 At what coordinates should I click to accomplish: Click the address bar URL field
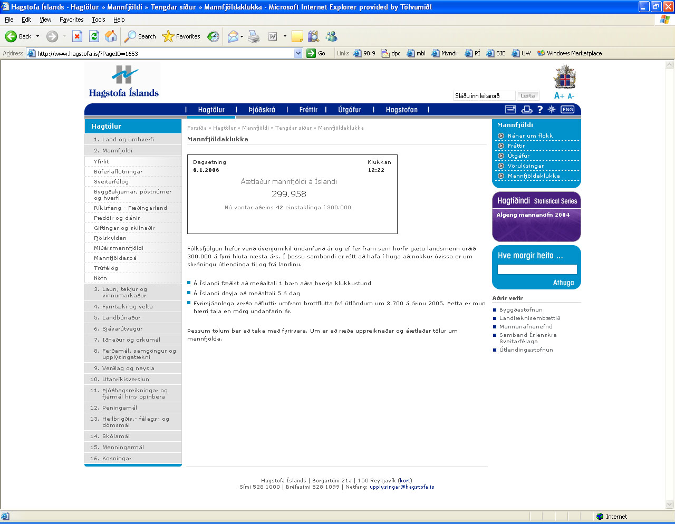click(x=165, y=53)
